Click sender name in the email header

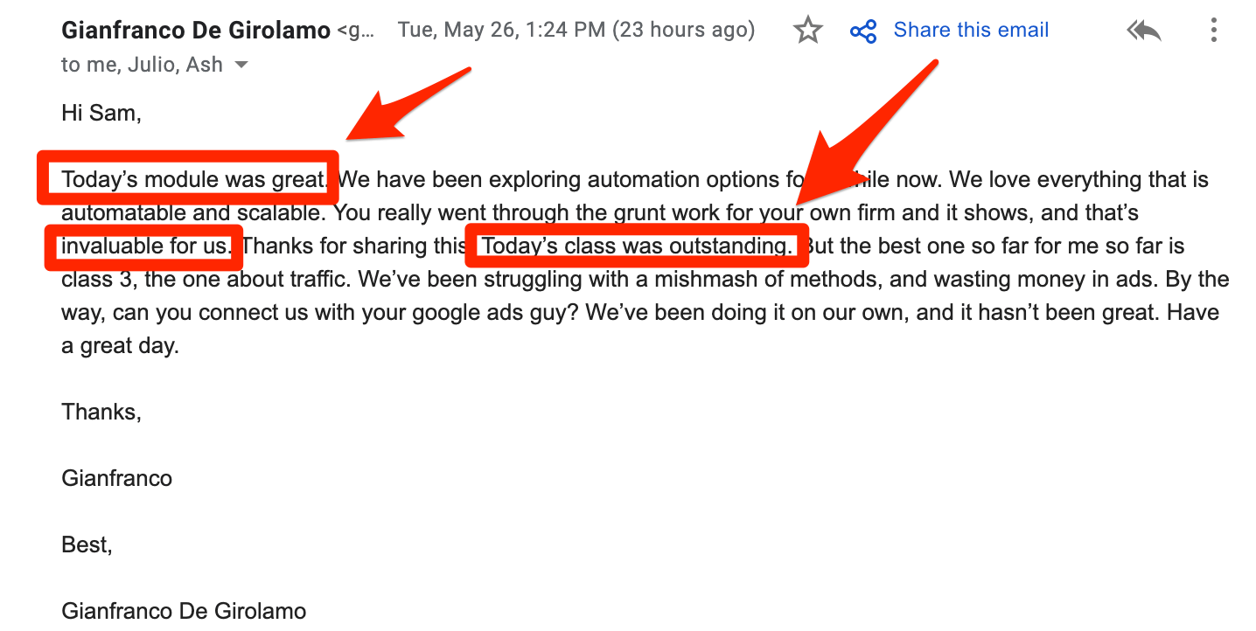196,31
